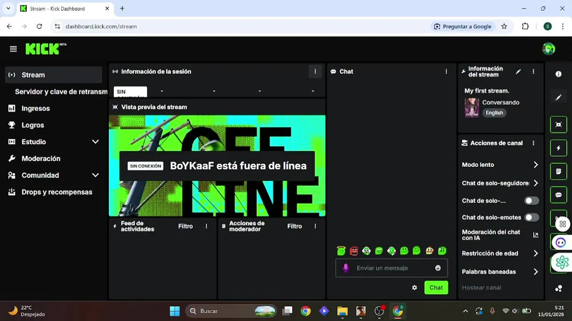Click Preguntar a Google in address bar
The image size is (572, 321).
pos(462,26)
